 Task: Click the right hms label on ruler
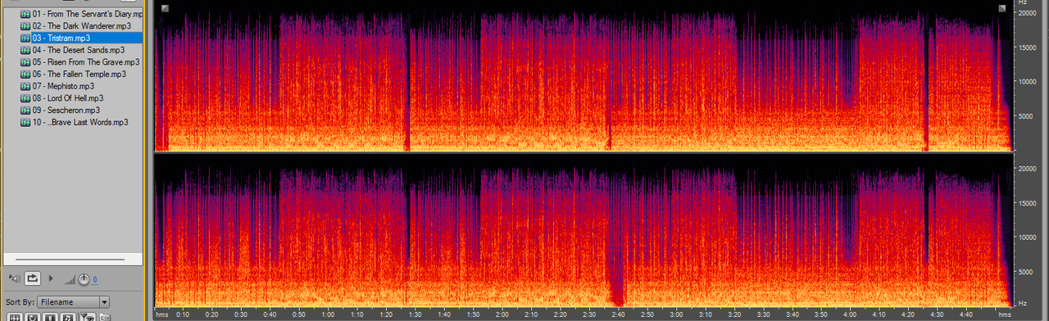tap(1005, 314)
